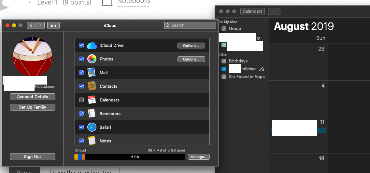Click the "I have this question too" button

point(80,171)
